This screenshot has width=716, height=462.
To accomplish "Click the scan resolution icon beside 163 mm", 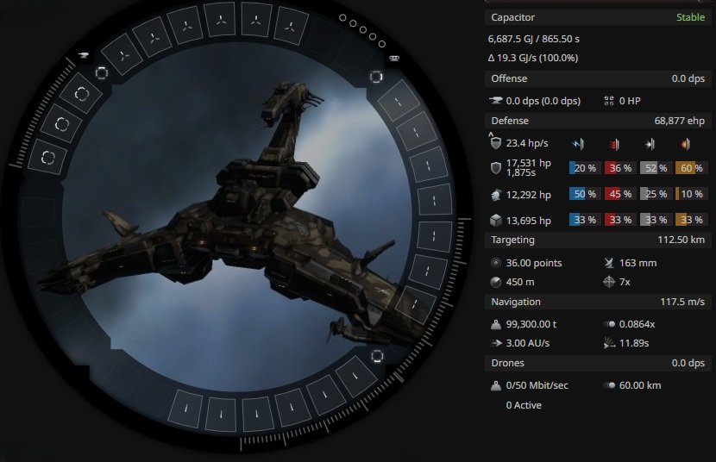I will tap(609, 263).
